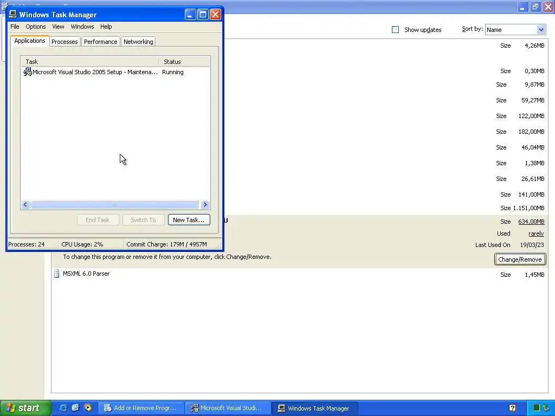This screenshot has height=416, width=555.
Task: Open the Start menu
Action: tap(25, 408)
